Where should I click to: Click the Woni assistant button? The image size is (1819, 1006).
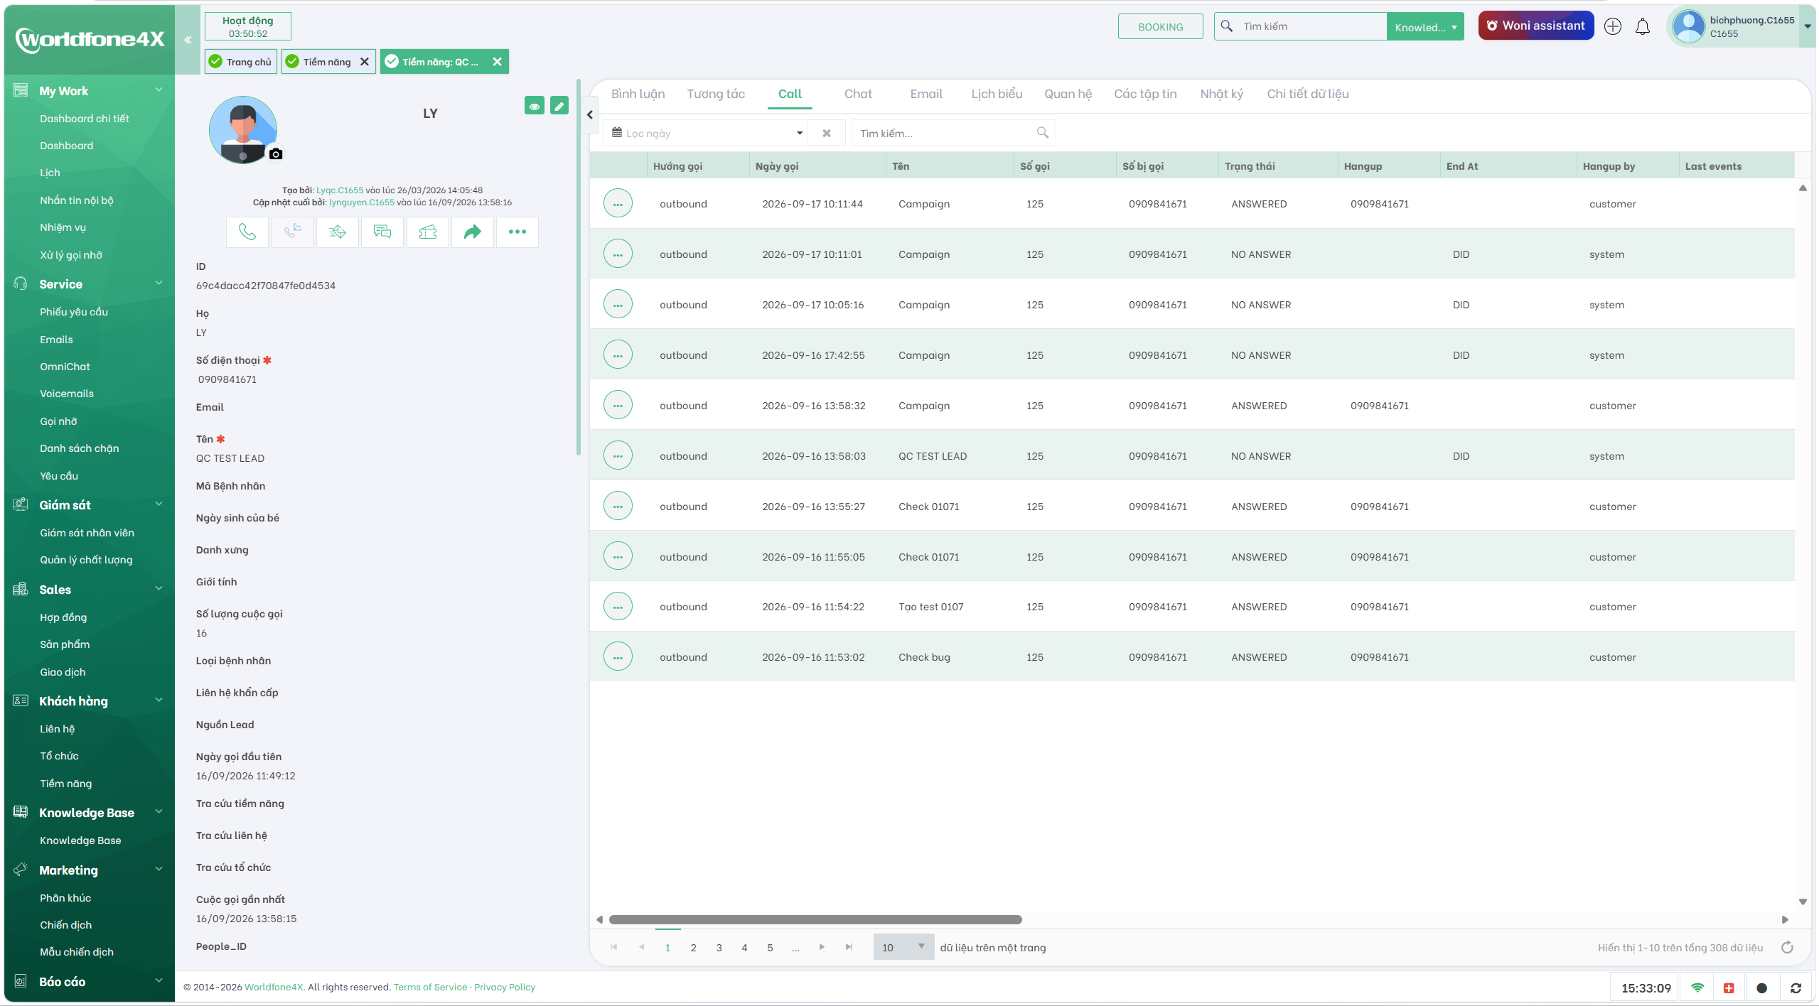(x=1536, y=26)
